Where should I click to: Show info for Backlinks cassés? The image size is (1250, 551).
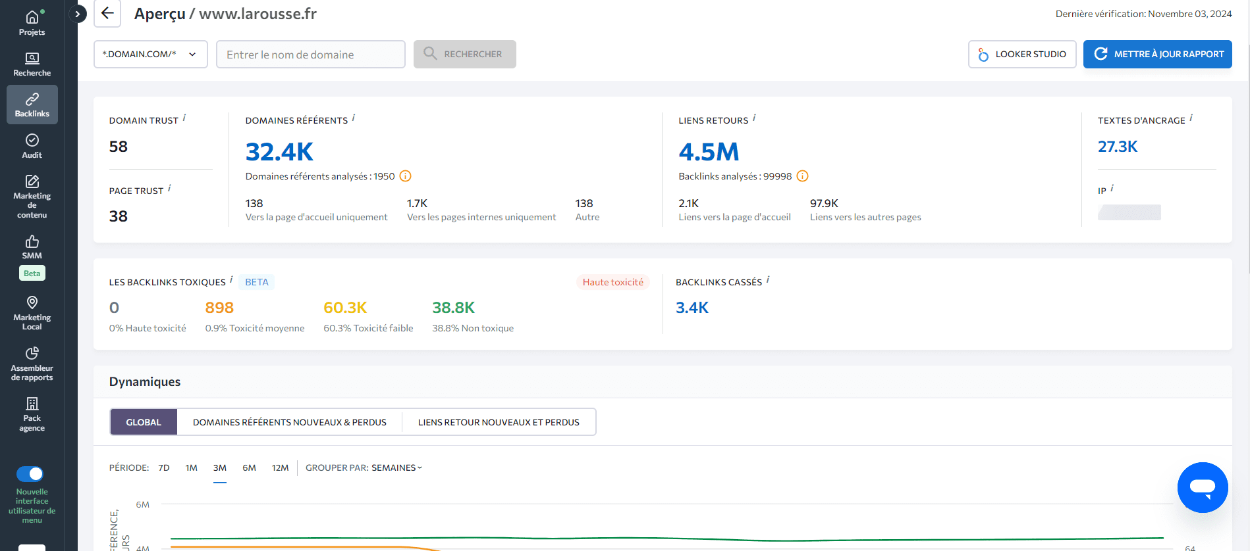click(x=768, y=279)
